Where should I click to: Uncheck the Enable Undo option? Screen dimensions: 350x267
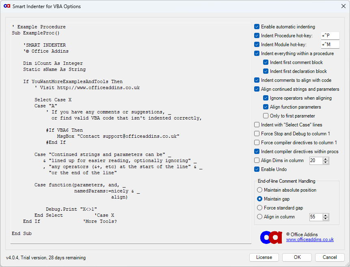point(257,169)
